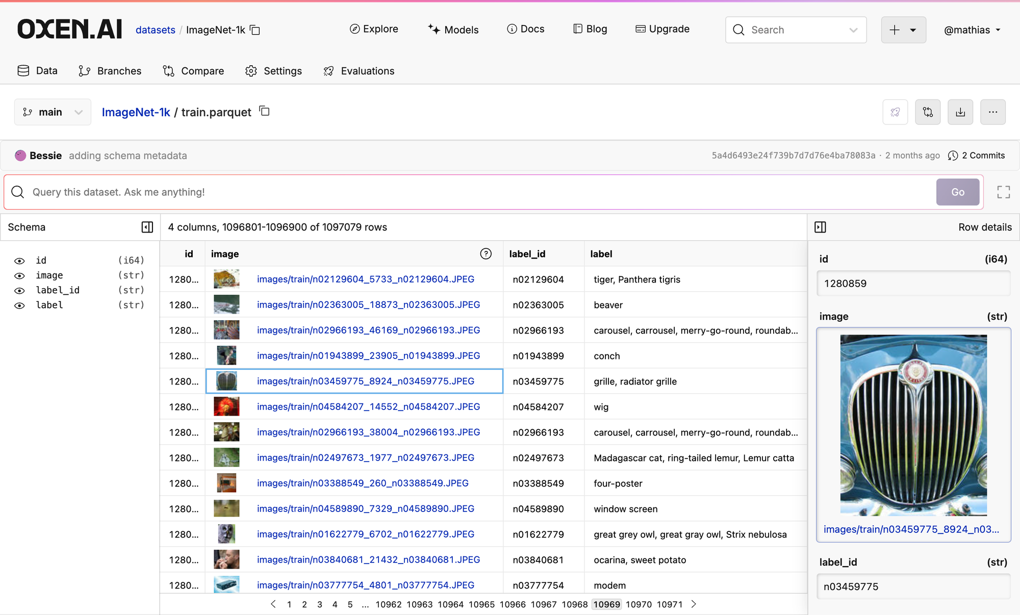This screenshot has width=1020, height=615.
Task: Expand the query box to fullscreen
Action: click(1003, 192)
